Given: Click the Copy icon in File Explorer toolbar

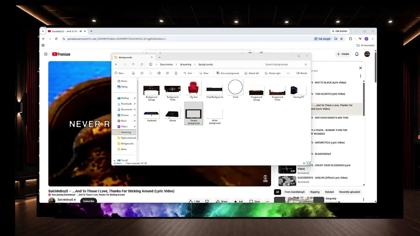Looking at the screenshot, I should coord(142,73).
